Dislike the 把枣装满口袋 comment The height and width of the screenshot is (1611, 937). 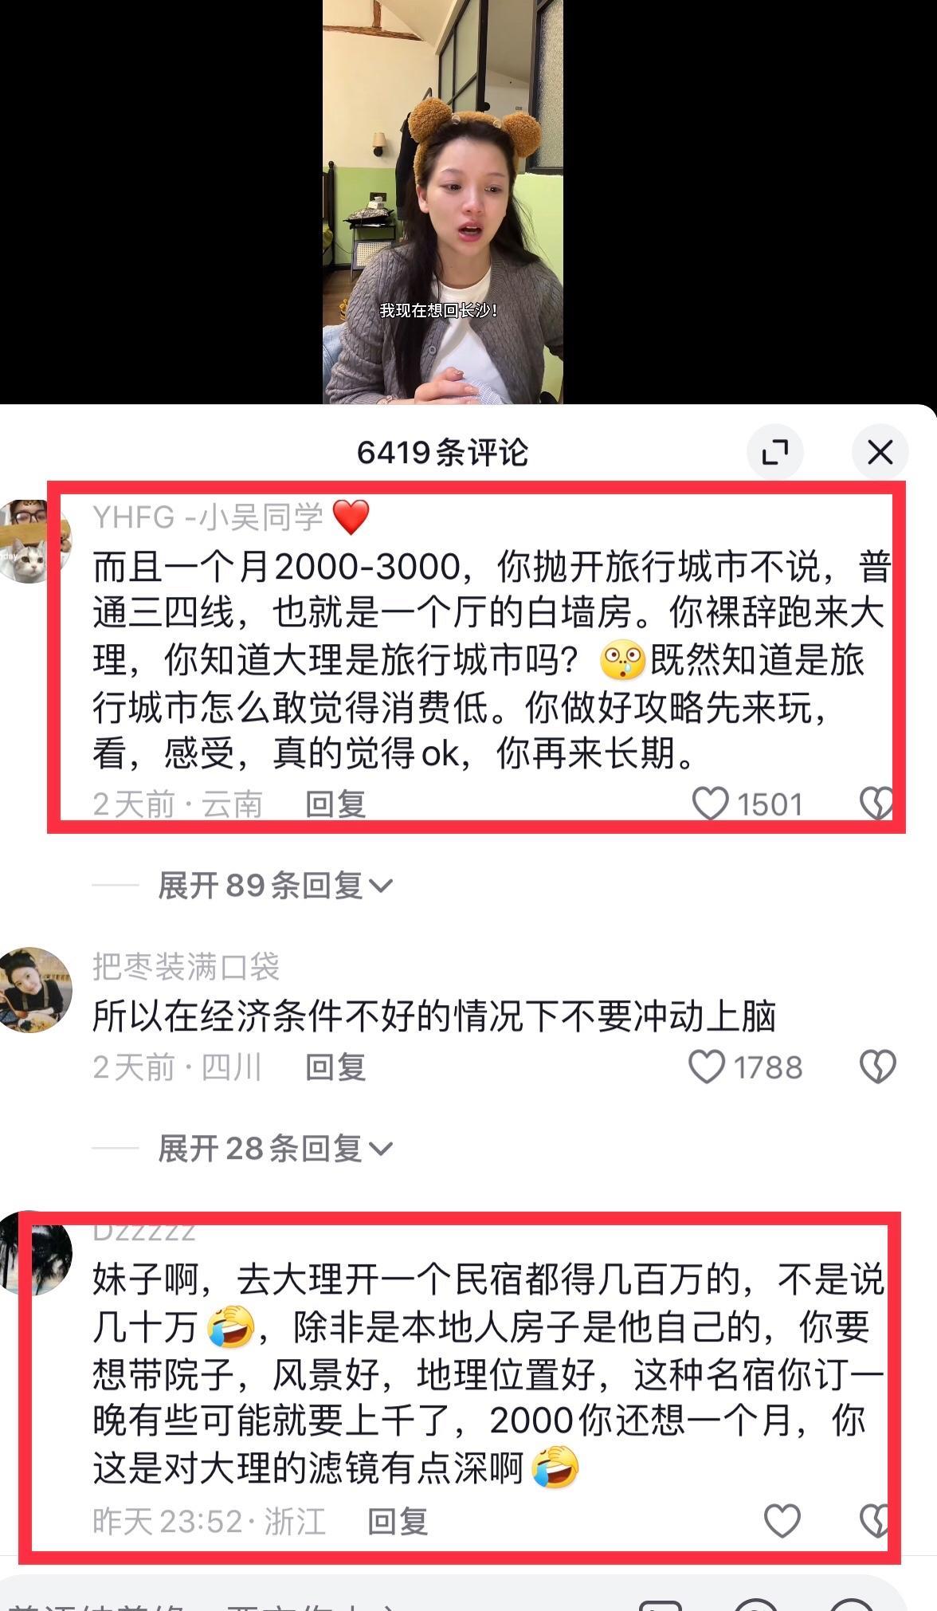point(878,1067)
